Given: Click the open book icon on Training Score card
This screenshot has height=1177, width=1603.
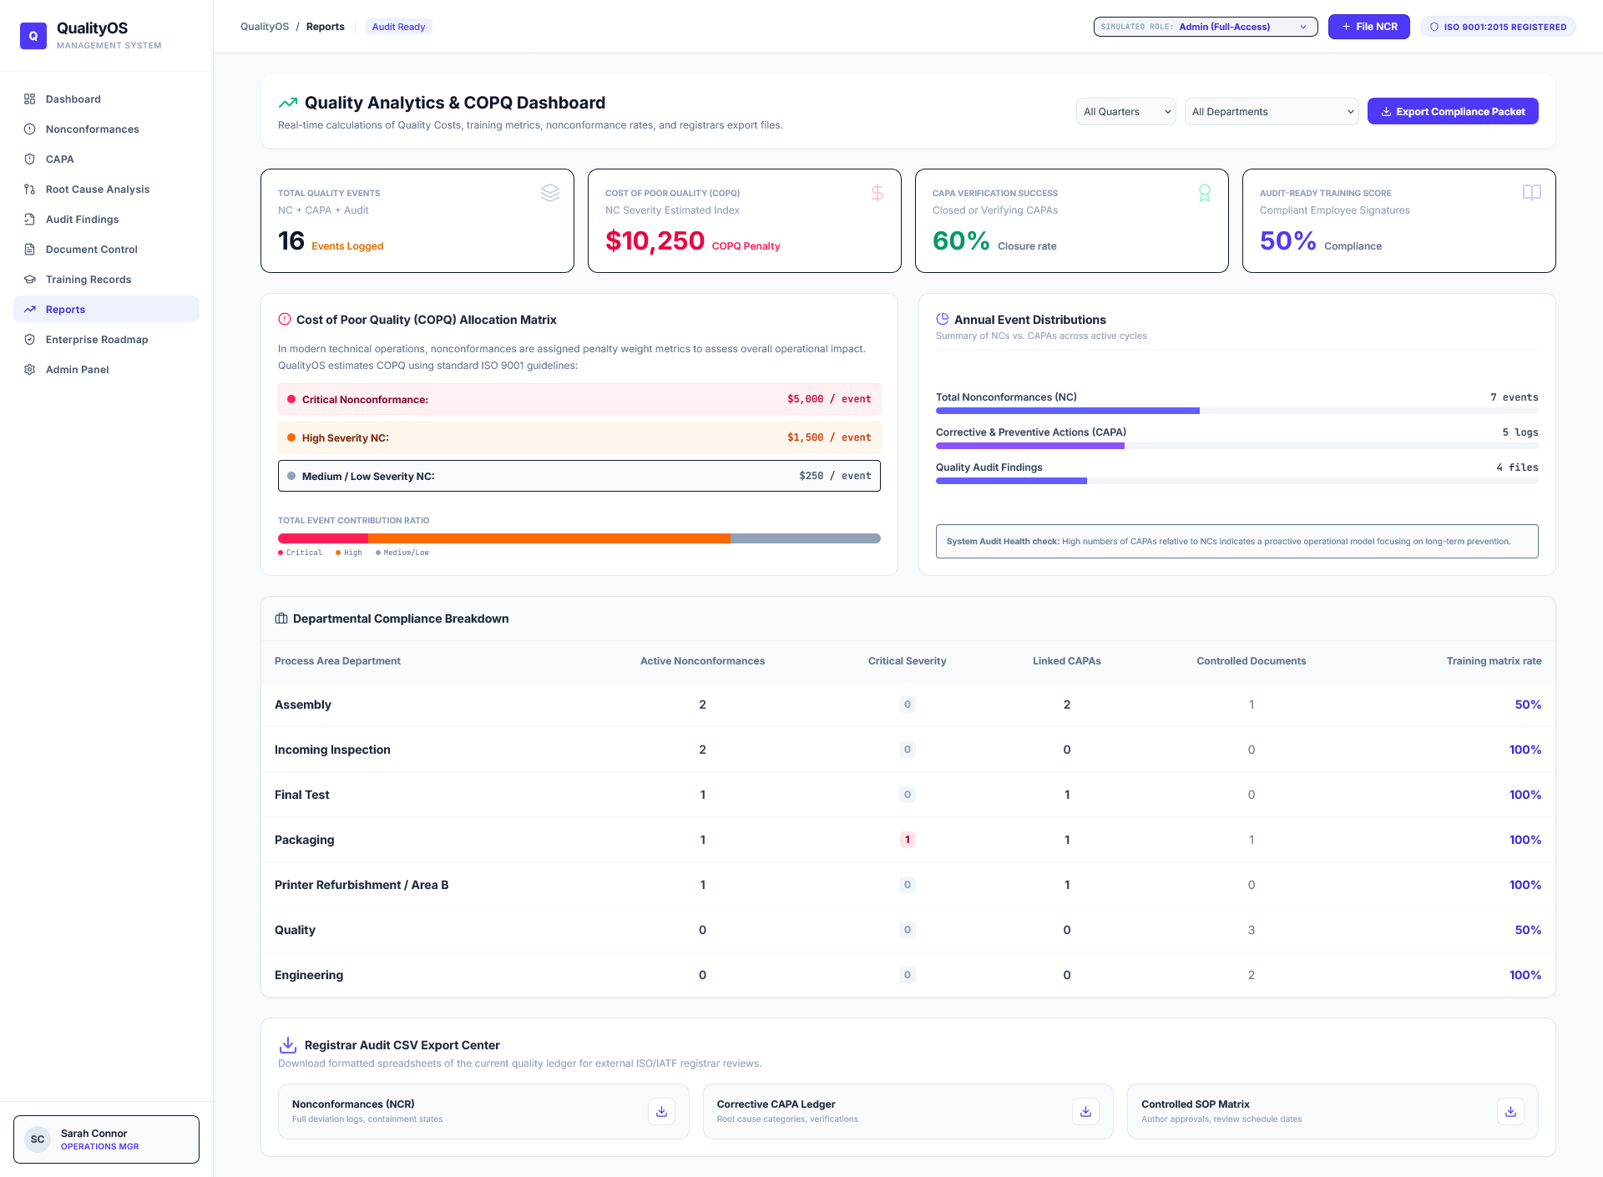Looking at the screenshot, I should 1532,193.
